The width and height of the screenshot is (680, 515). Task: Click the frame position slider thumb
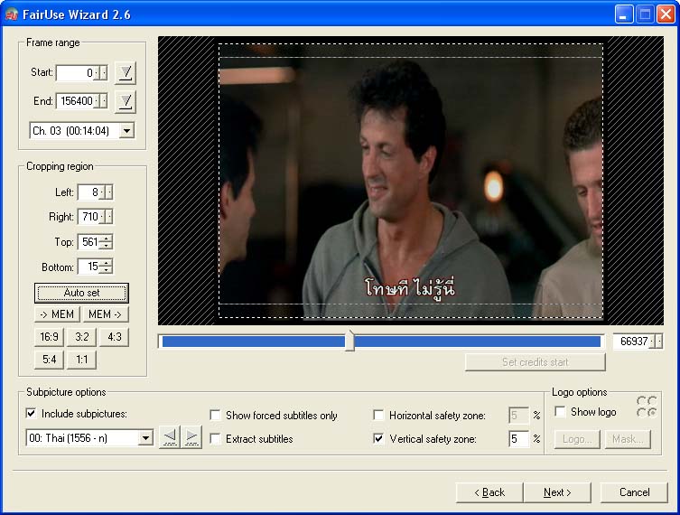pos(350,341)
